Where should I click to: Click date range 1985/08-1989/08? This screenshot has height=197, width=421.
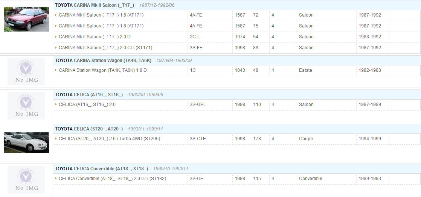[x=145, y=95]
